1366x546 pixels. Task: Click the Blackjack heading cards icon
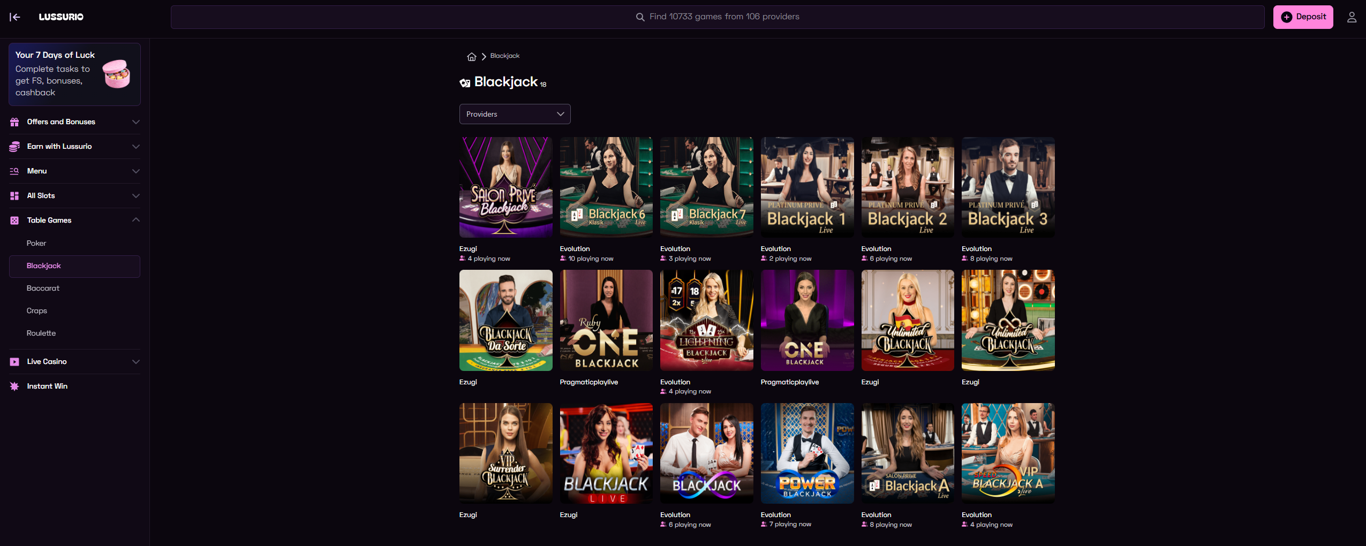click(465, 83)
